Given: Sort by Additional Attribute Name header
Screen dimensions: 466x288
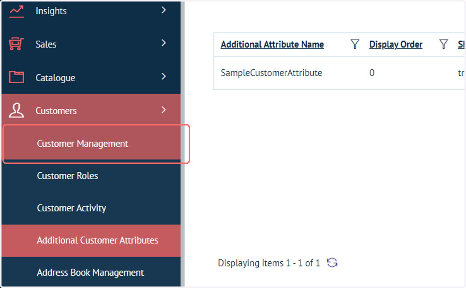Looking at the screenshot, I should click(x=272, y=45).
